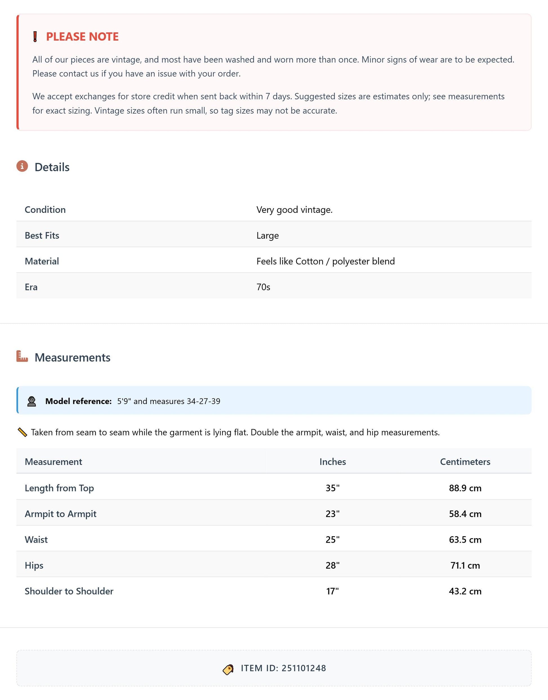Click the Centimeters column header
Image resolution: width=548 pixels, height=700 pixels.
[x=465, y=461]
